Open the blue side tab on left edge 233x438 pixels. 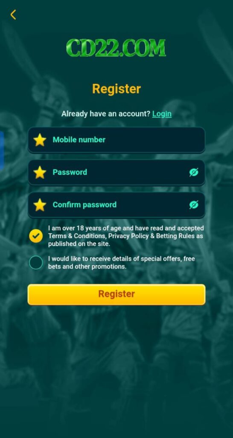(x=2, y=151)
